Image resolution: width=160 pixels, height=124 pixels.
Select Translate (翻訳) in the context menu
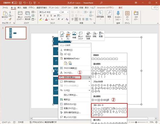(x=75, y=100)
